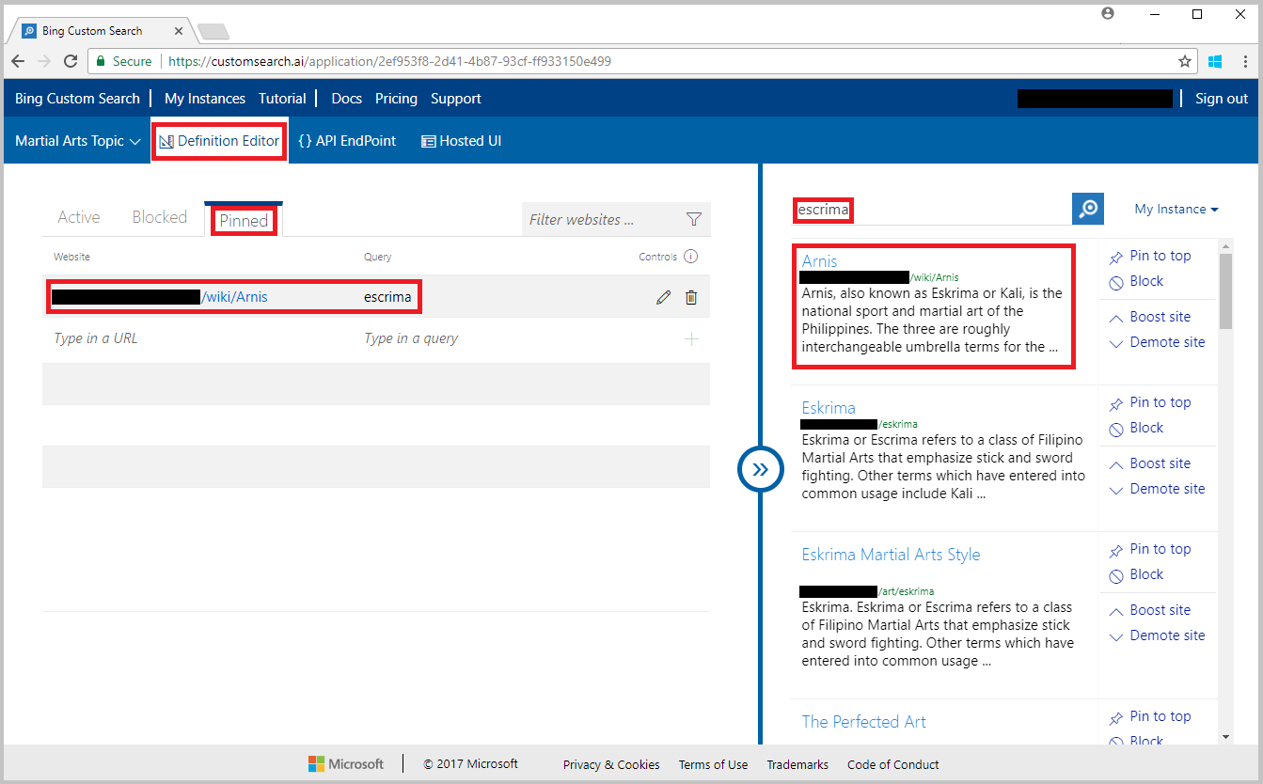Open the website filter funnel icon
The height and width of the screenshot is (784, 1263).
(x=694, y=219)
